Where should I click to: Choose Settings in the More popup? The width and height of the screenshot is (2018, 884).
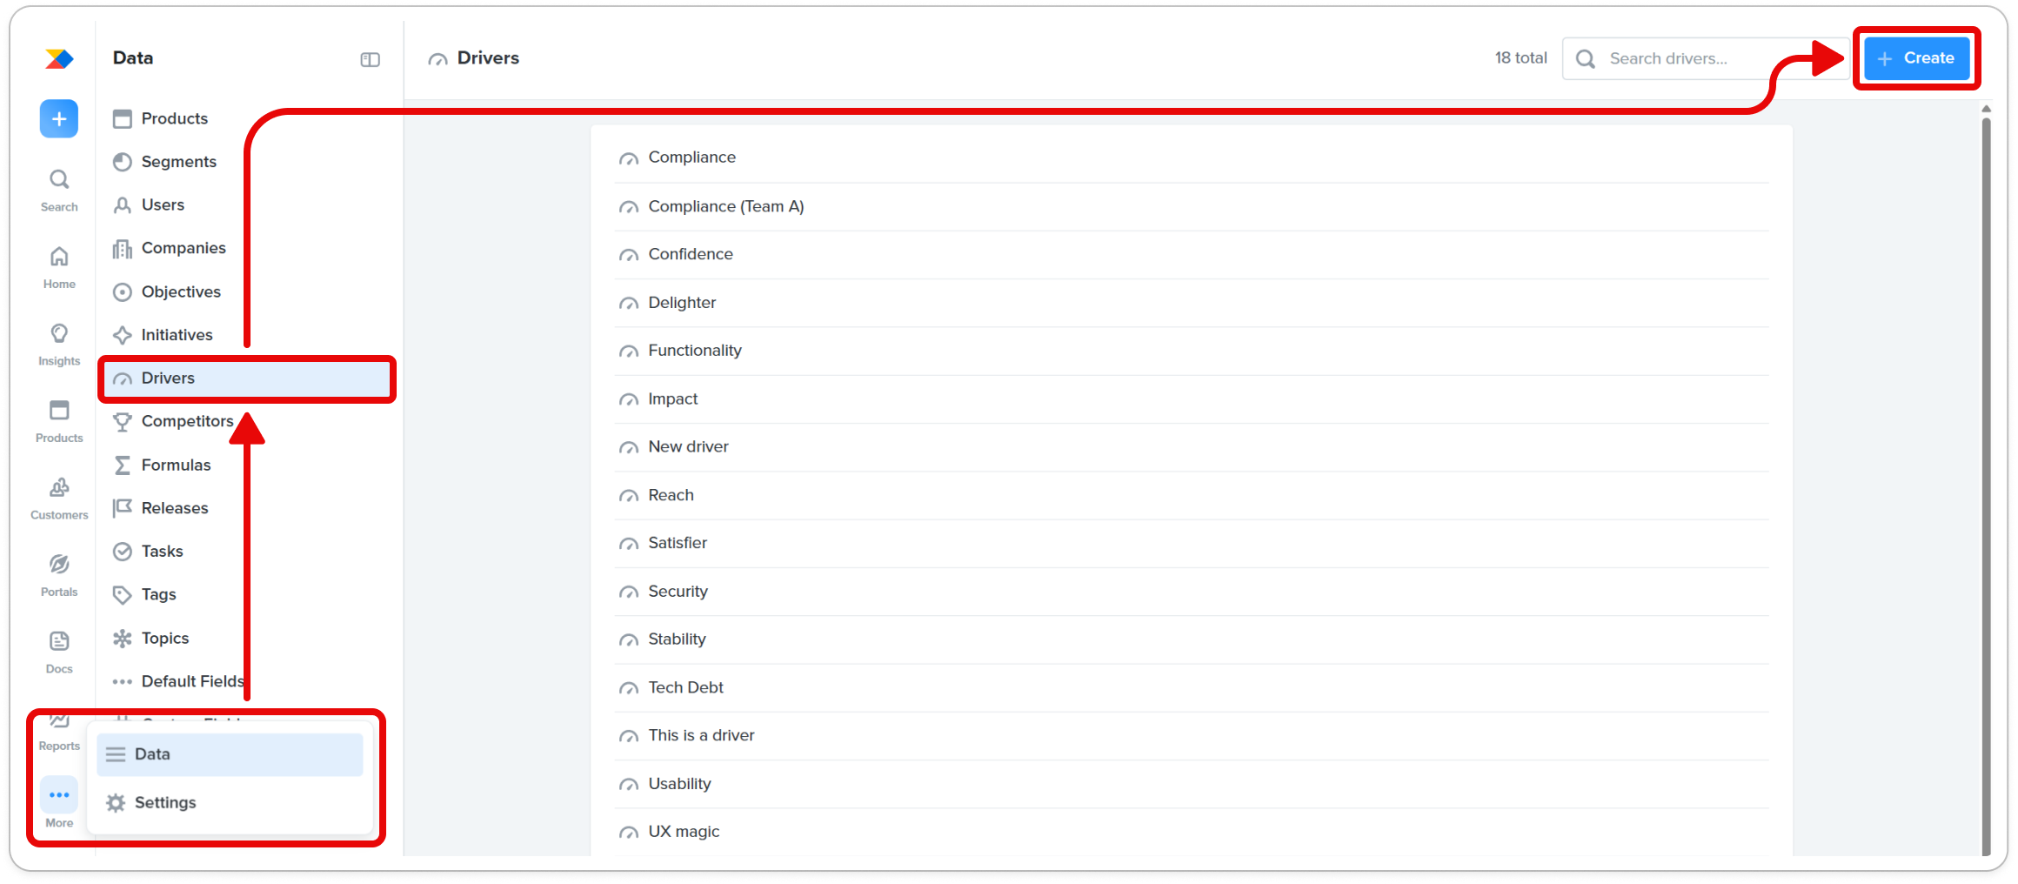coord(230,802)
